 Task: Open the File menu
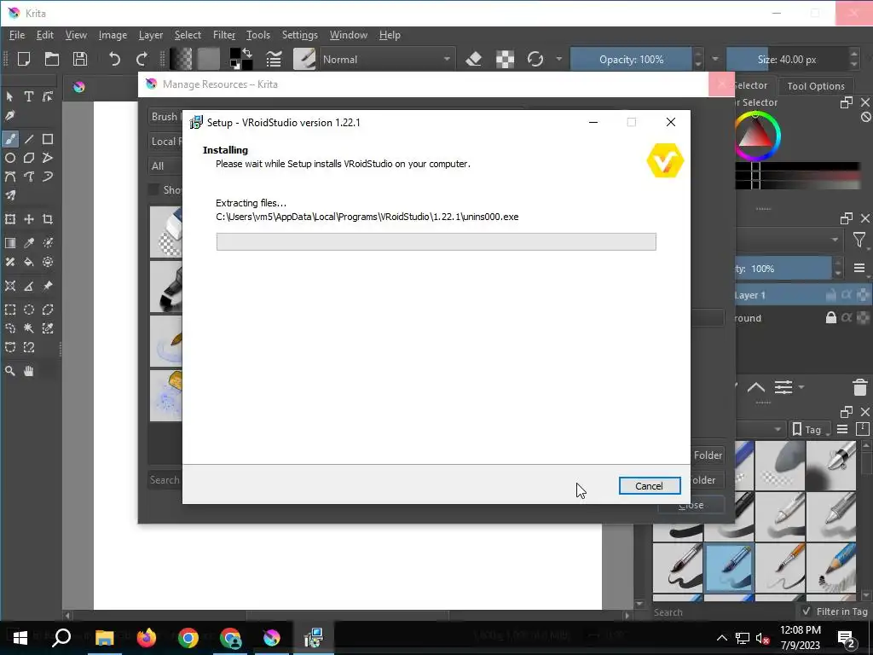tap(17, 35)
